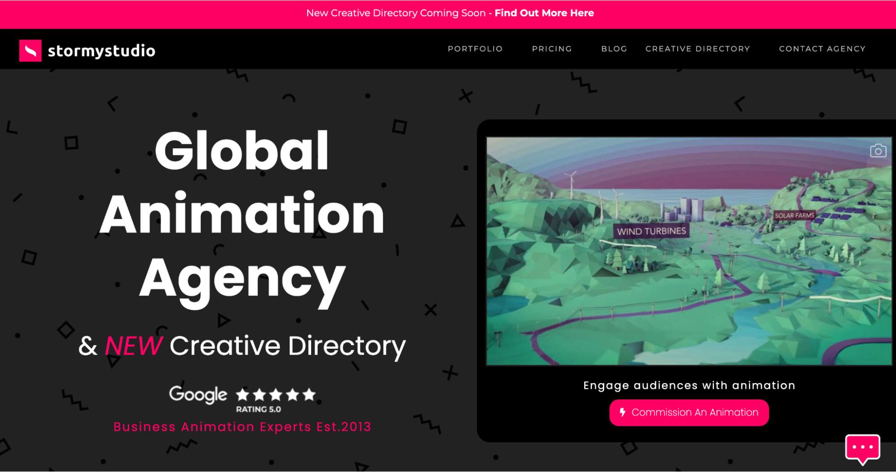Click the Solar Farms label in video

click(x=794, y=216)
